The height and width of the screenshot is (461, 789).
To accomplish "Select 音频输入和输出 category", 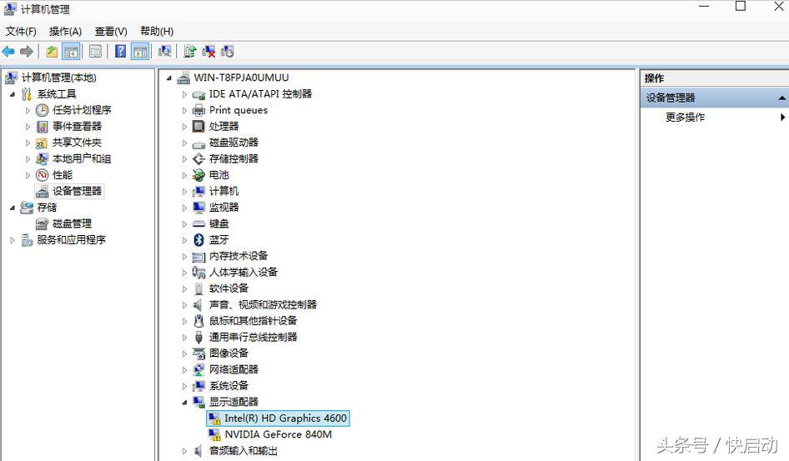I will (244, 450).
